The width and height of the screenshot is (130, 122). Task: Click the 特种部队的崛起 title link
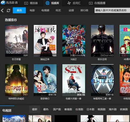[16, 98]
